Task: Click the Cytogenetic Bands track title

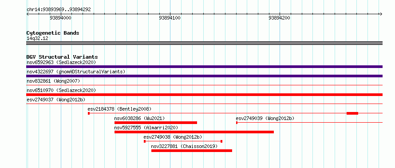Action: point(53,33)
